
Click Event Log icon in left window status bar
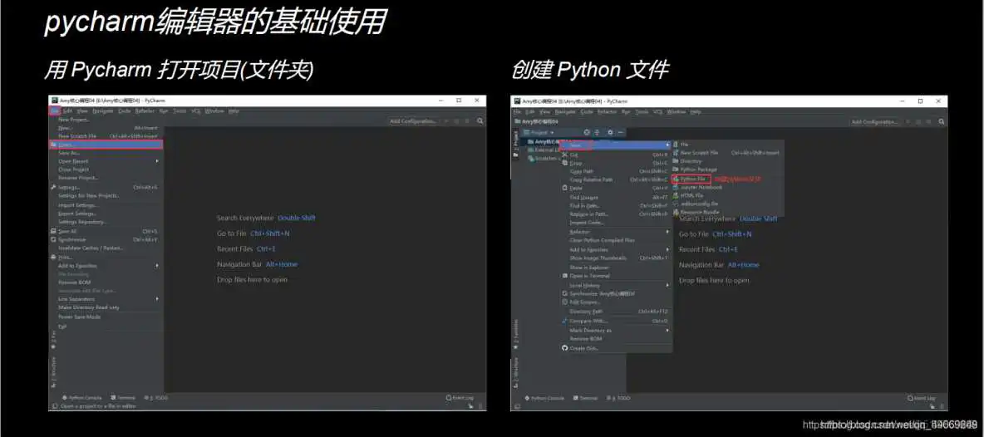(x=448, y=397)
